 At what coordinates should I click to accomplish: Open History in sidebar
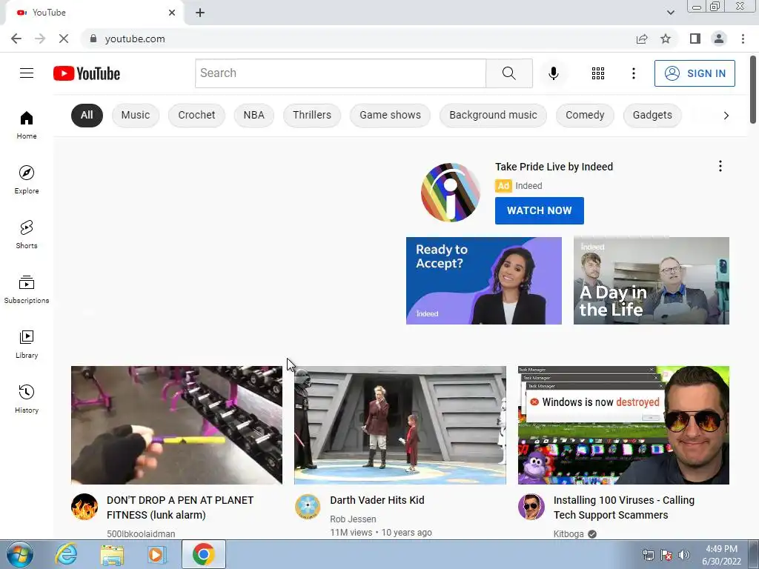(x=27, y=399)
